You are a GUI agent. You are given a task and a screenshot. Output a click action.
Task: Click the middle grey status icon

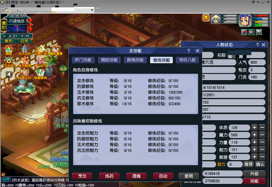tap(251, 32)
